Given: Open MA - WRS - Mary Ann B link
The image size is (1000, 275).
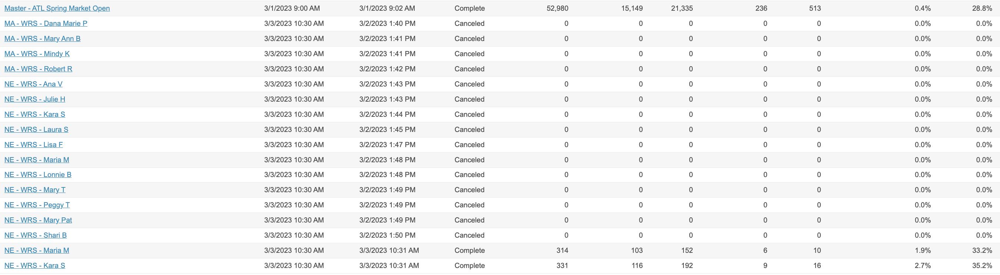Looking at the screenshot, I should coord(42,38).
